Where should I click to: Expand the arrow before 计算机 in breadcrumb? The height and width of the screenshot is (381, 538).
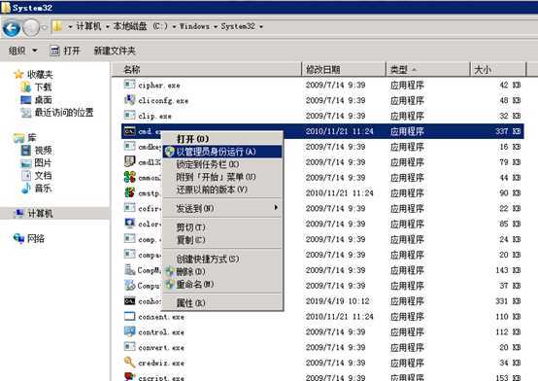70,27
